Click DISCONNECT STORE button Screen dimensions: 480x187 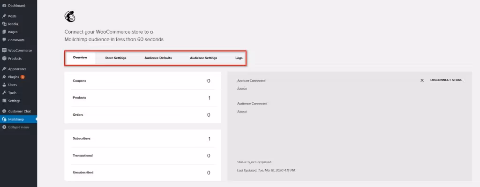[446, 80]
